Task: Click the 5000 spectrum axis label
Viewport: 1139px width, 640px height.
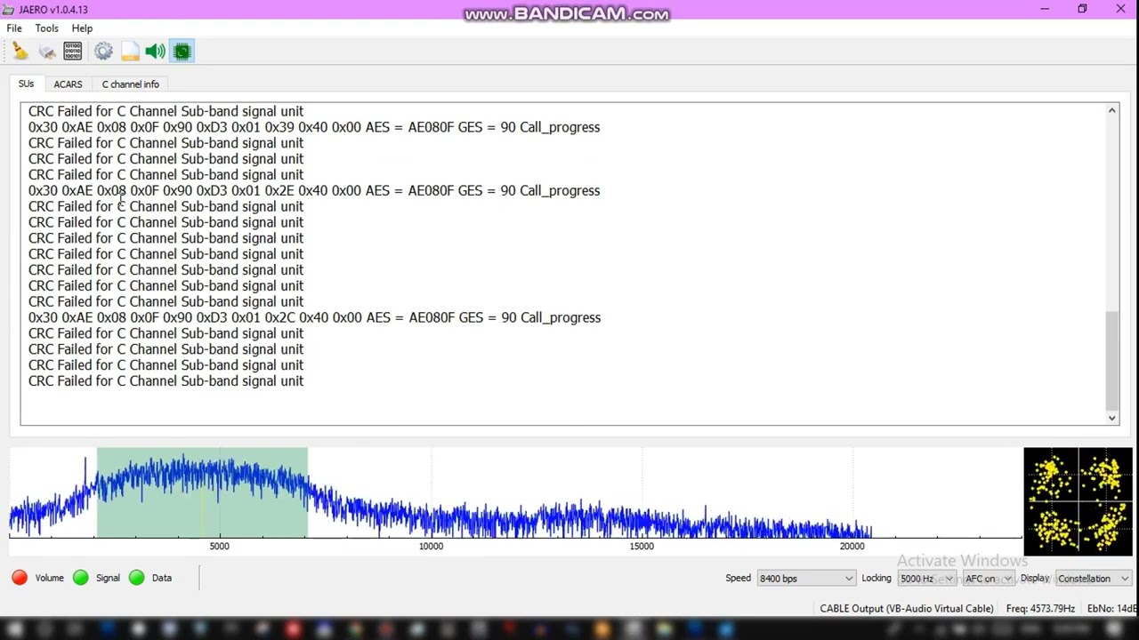Action: 219,547
